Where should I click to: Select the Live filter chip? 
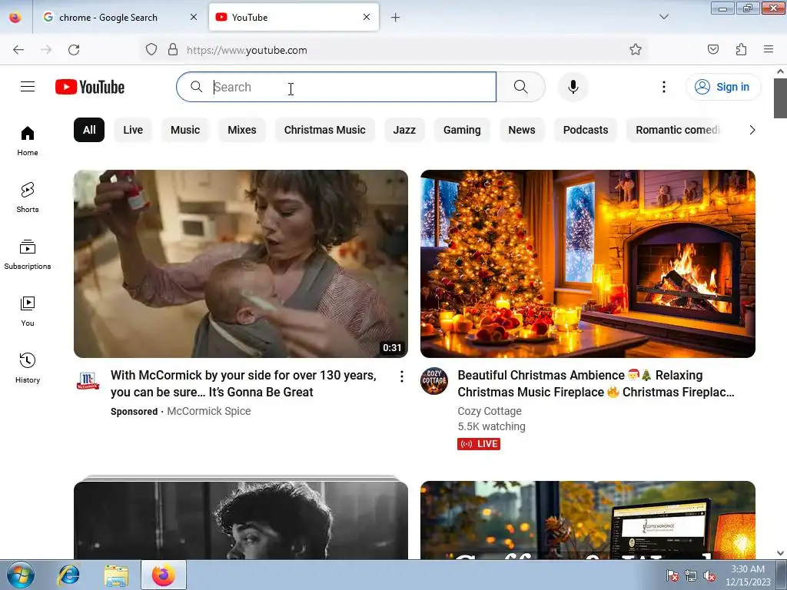133,130
